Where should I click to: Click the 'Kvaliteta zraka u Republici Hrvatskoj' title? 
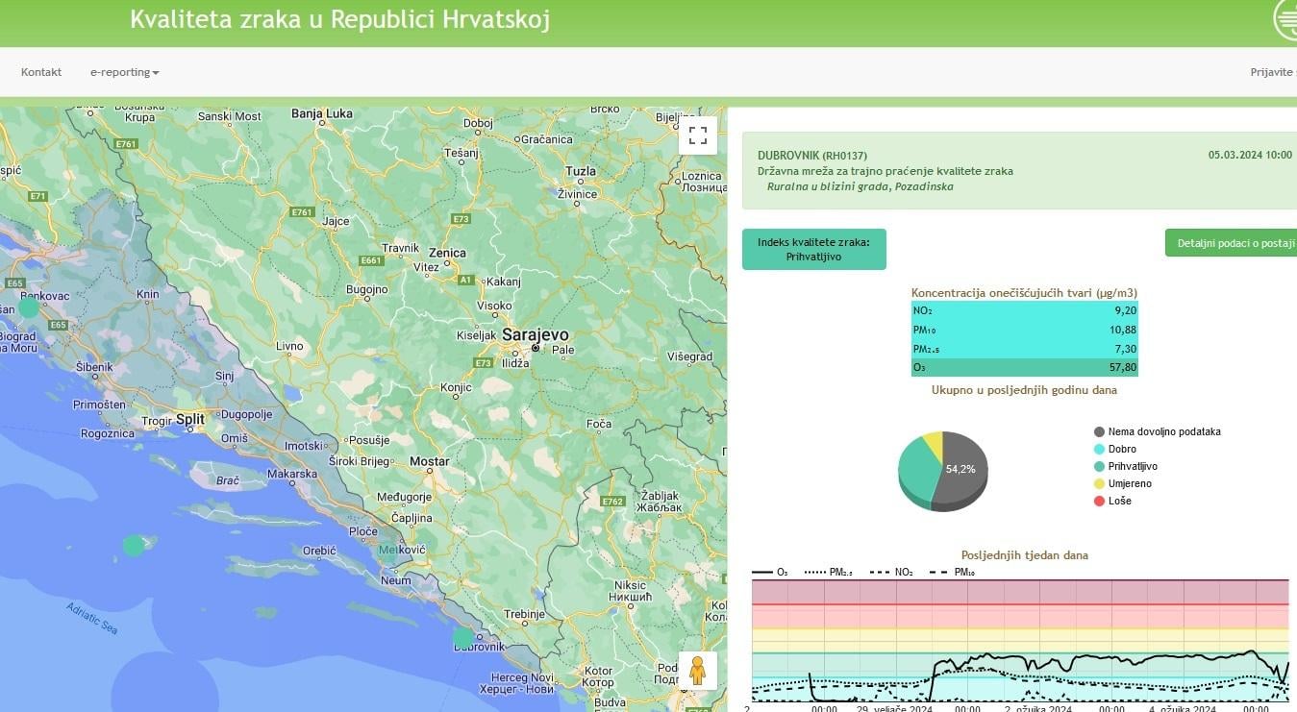coord(339,20)
